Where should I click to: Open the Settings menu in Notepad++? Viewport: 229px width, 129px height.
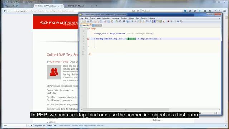pos(124,18)
